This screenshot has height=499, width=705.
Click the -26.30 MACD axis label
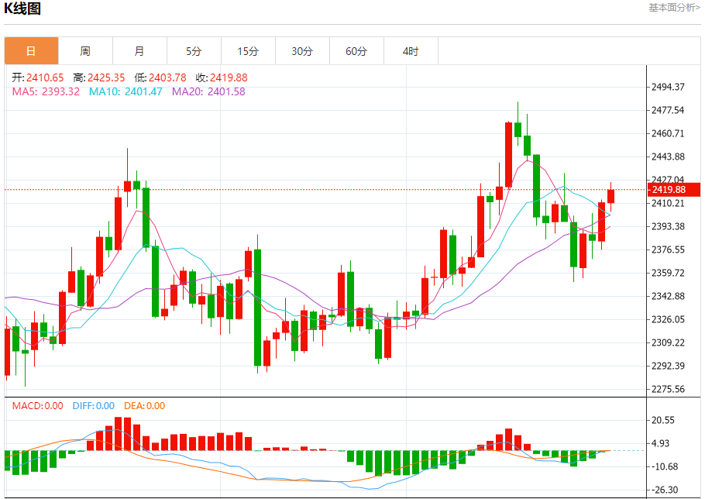pyautogui.click(x=663, y=490)
